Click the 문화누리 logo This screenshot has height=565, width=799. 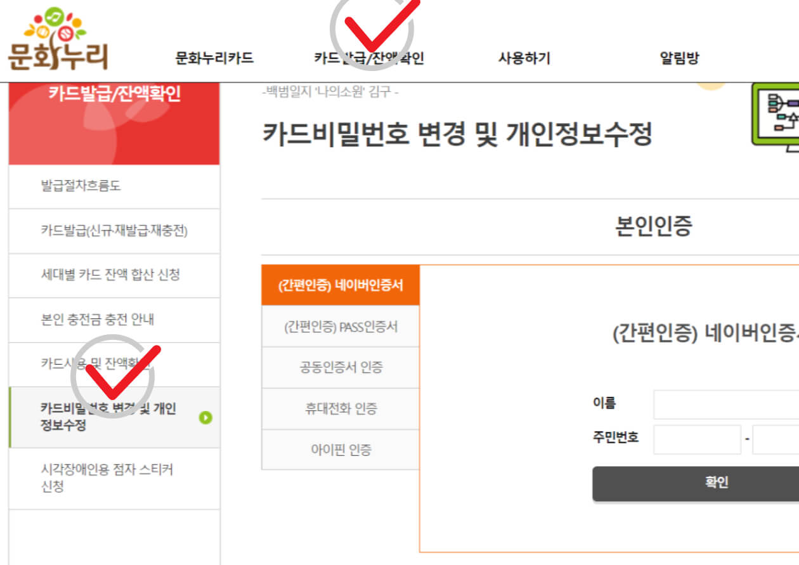point(58,38)
